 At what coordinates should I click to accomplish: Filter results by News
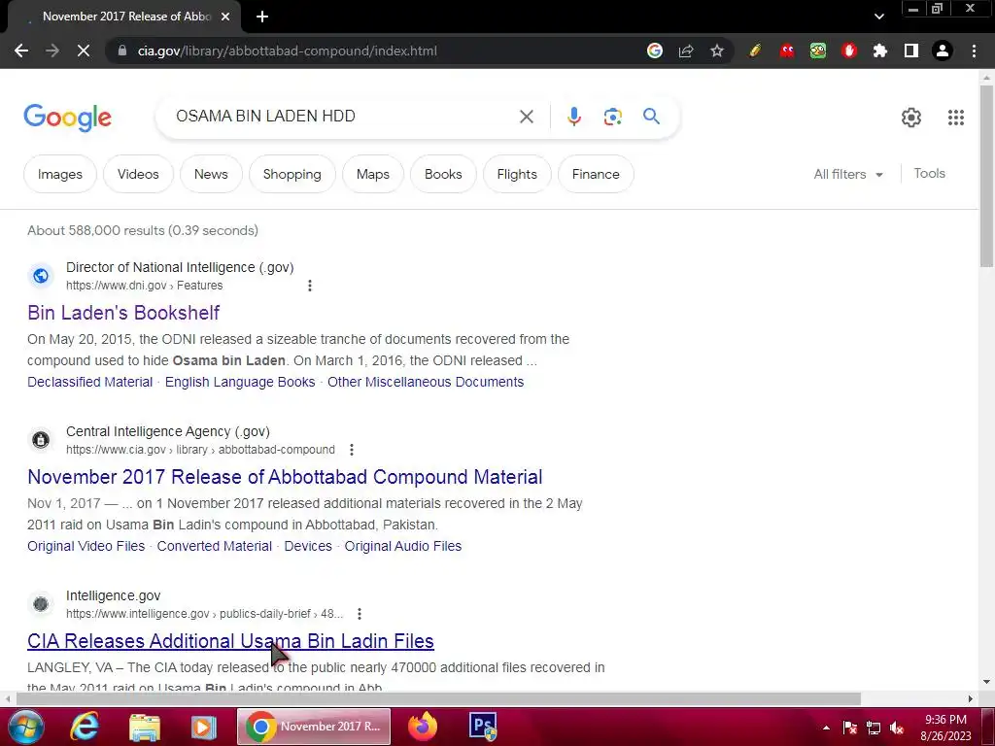pyautogui.click(x=211, y=174)
